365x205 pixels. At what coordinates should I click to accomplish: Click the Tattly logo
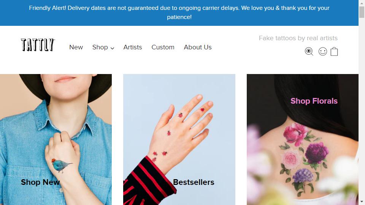38,45
